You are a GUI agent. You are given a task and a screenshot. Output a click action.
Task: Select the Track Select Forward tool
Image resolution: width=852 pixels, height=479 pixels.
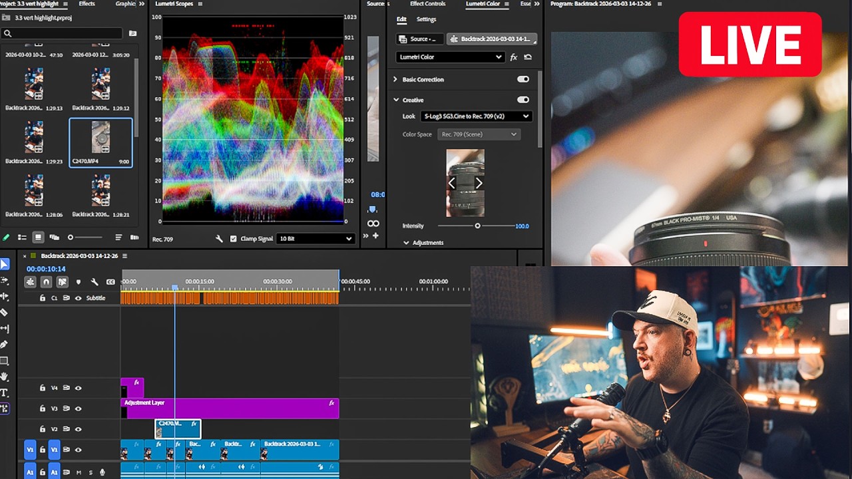click(5, 281)
